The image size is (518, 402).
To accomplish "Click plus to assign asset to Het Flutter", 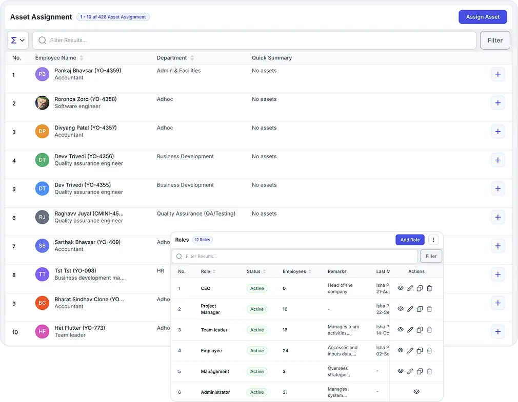I will click(x=497, y=331).
